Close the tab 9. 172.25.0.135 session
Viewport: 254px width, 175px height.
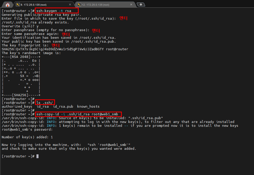tap(70, 5)
